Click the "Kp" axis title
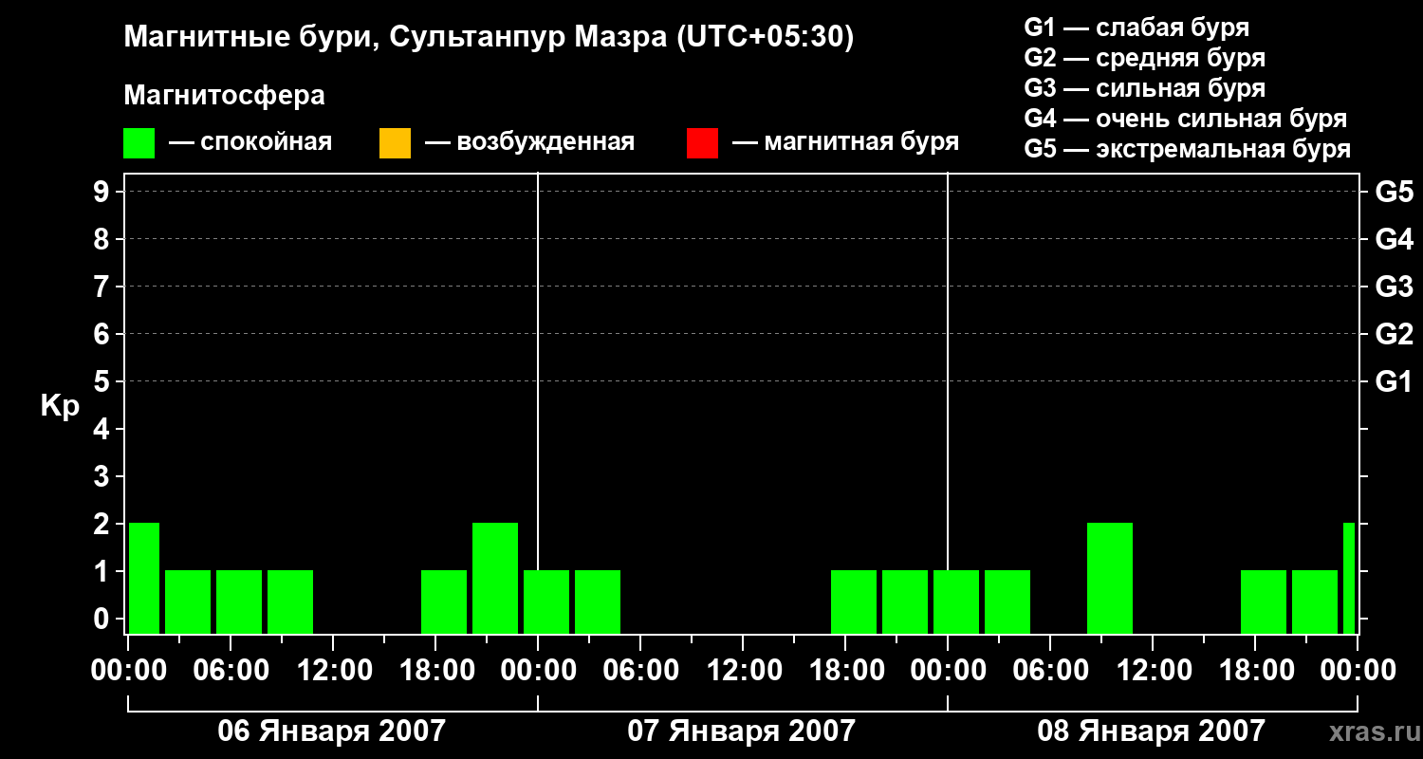 click(60, 408)
